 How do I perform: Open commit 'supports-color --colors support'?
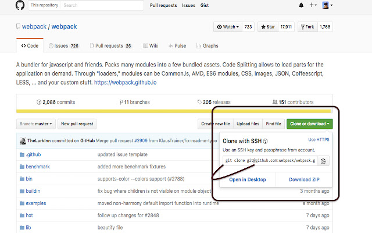point(141,179)
